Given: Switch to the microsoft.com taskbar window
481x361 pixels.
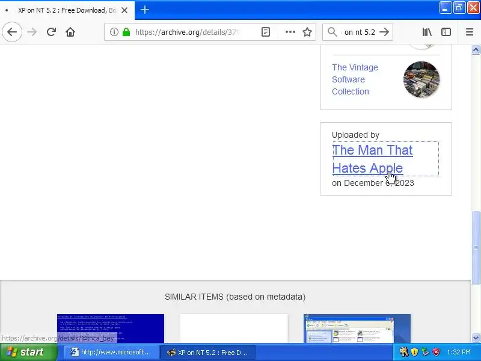Looking at the screenshot, I should (x=111, y=352).
